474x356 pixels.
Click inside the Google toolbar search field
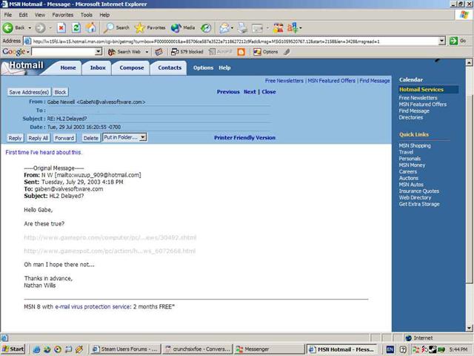point(63,52)
